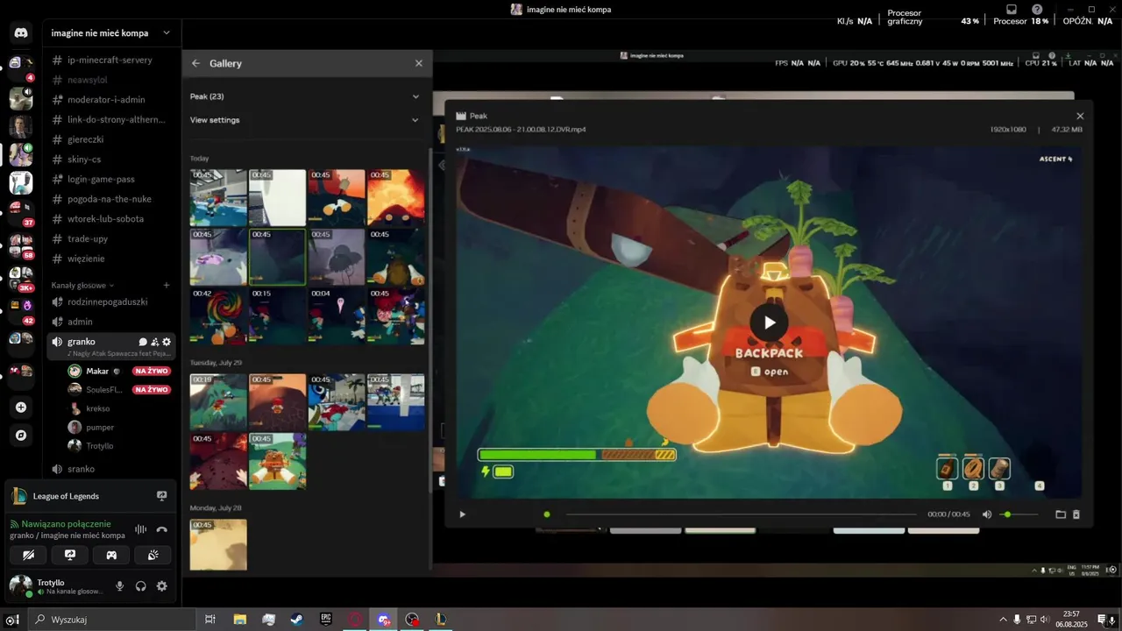Click the small play button in player bar

tap(463, 514)
